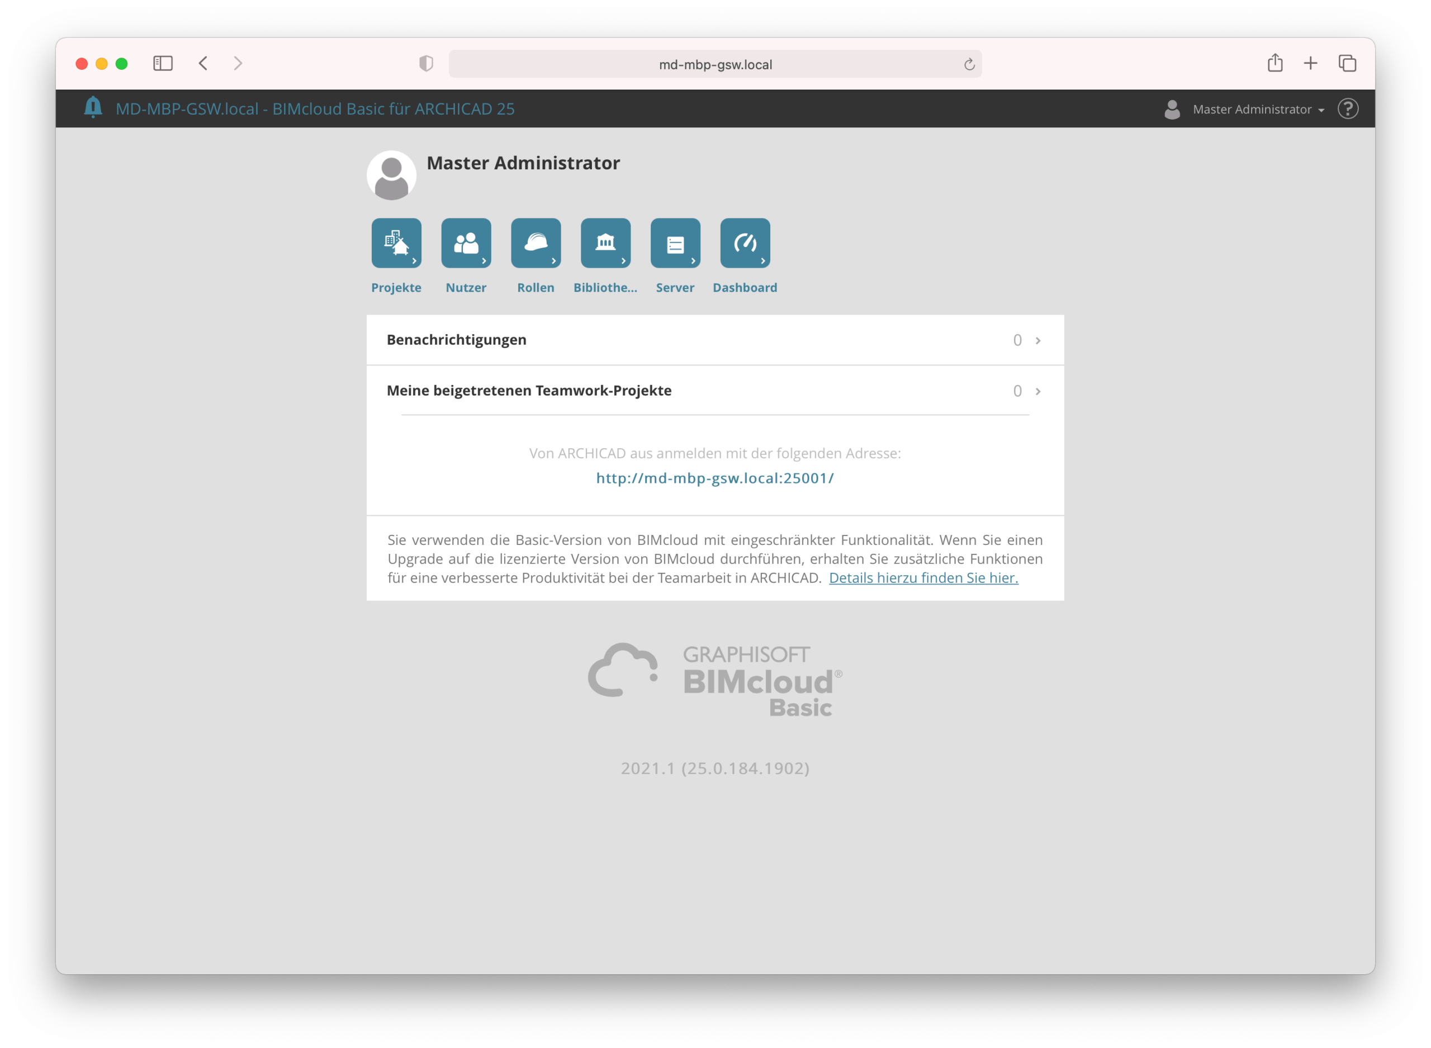Viewport: 1431px width, 1048px height.
Task: Click the BIMcloud Basic header title
Action: point(315,109)
